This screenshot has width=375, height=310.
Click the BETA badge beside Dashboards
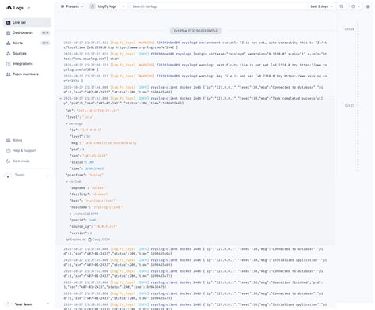pos(45,32)
